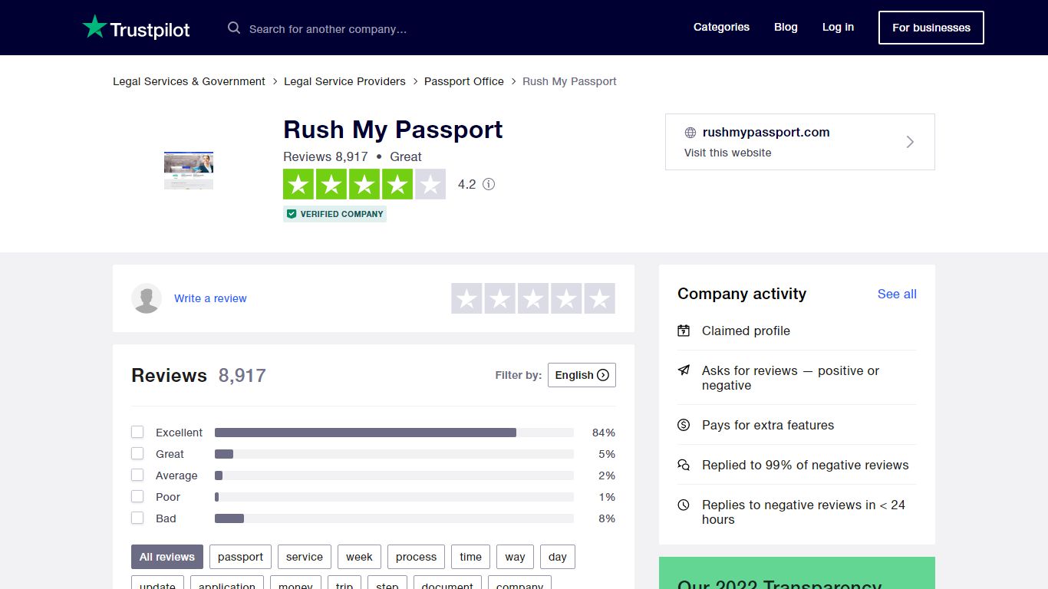Open Passport Office breadcrumb

click(464, 81)
